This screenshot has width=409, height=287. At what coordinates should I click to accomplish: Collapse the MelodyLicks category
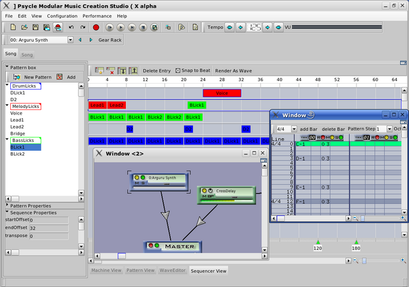point(7,105)
